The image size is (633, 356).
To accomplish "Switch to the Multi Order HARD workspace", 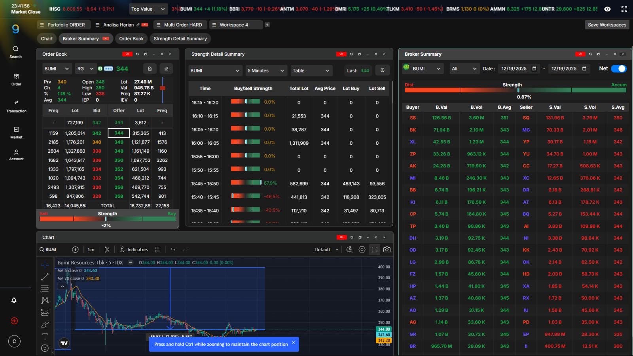I will click(x=179, y=25).
